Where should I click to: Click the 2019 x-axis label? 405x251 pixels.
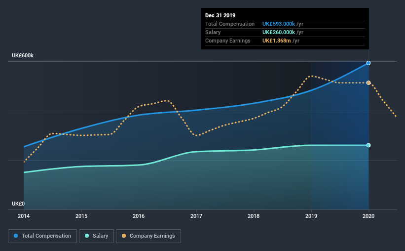(311, 216)
